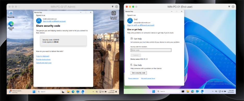Click the picture info icon on WIN-PC-02 desktop
Screen dimensions: 244x101
tap(114, 13)
